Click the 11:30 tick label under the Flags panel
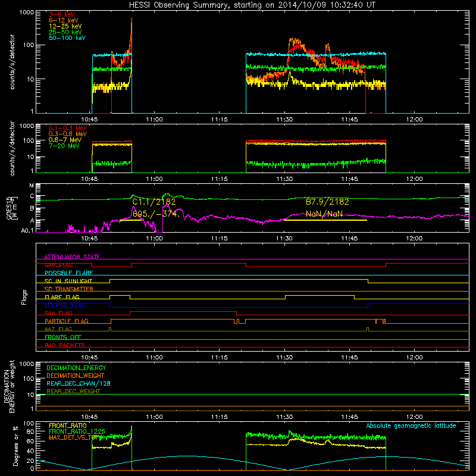Image resolution: width=476 pixels, height=476 pixels. 284,358
